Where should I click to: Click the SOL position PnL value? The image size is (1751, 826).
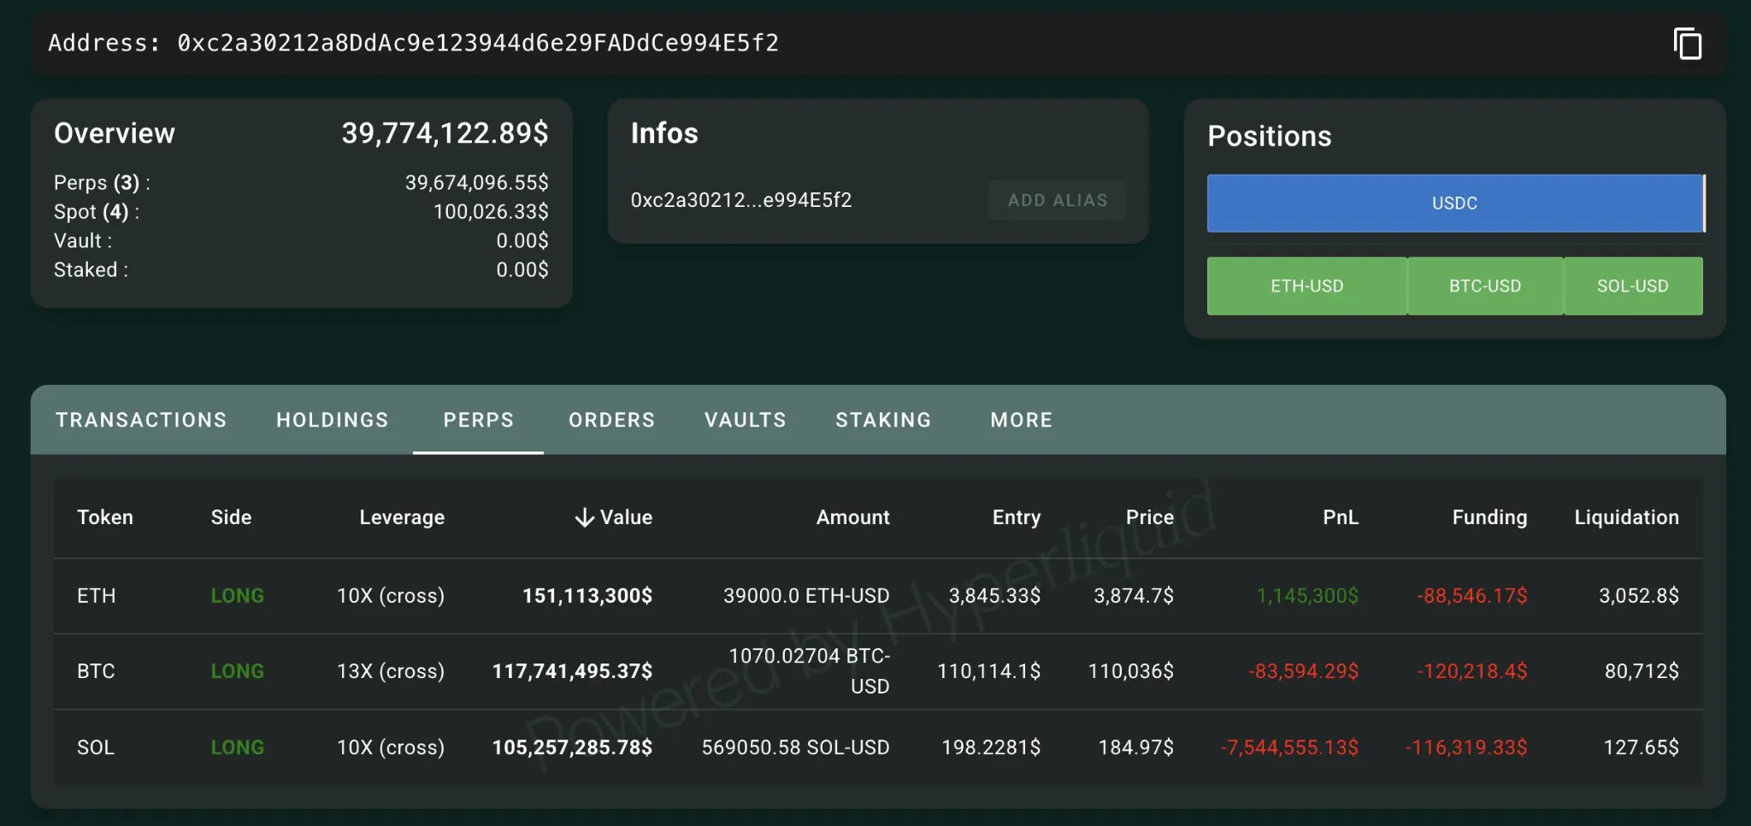(1290, 746)
